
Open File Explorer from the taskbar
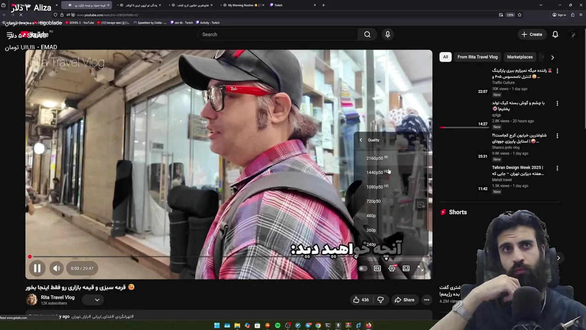click(237, 326)
